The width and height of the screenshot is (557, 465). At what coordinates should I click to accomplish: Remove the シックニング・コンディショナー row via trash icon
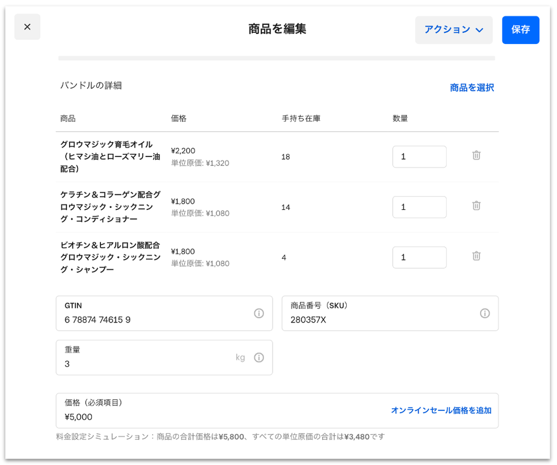click(x=476, y=205)
